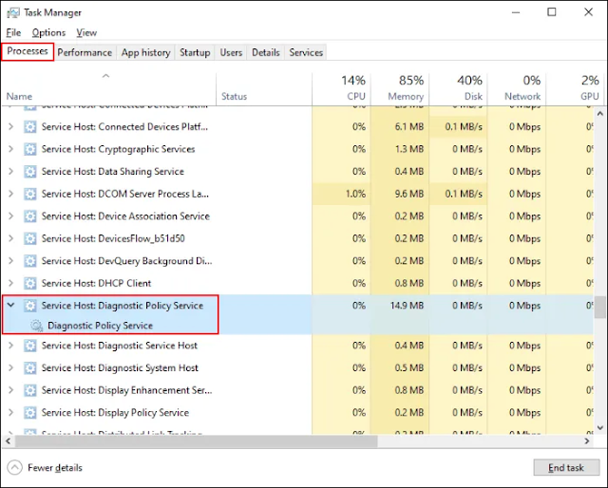Click gear icon of Diagnostic Service Host row

[30, 346]
